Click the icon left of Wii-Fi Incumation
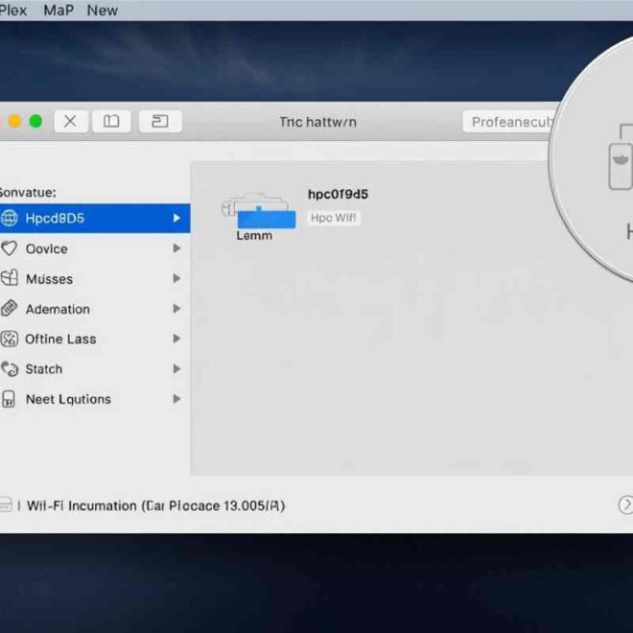 point(5,504)
